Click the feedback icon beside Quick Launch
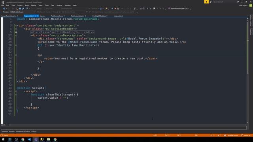This screenshot has width=253, height=142. 211,2
